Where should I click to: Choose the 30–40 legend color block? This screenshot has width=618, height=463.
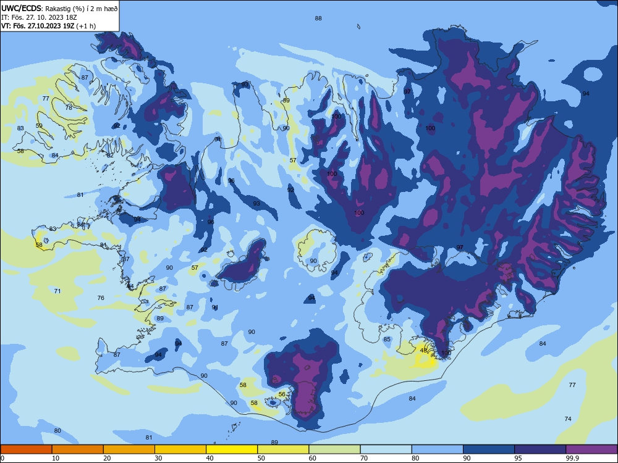180,449
